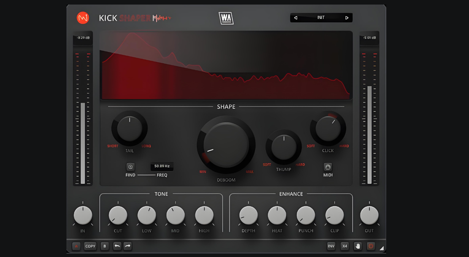Click the waveform display area
469x257 pixels.
pyautogui.click(x=226, y=66)
